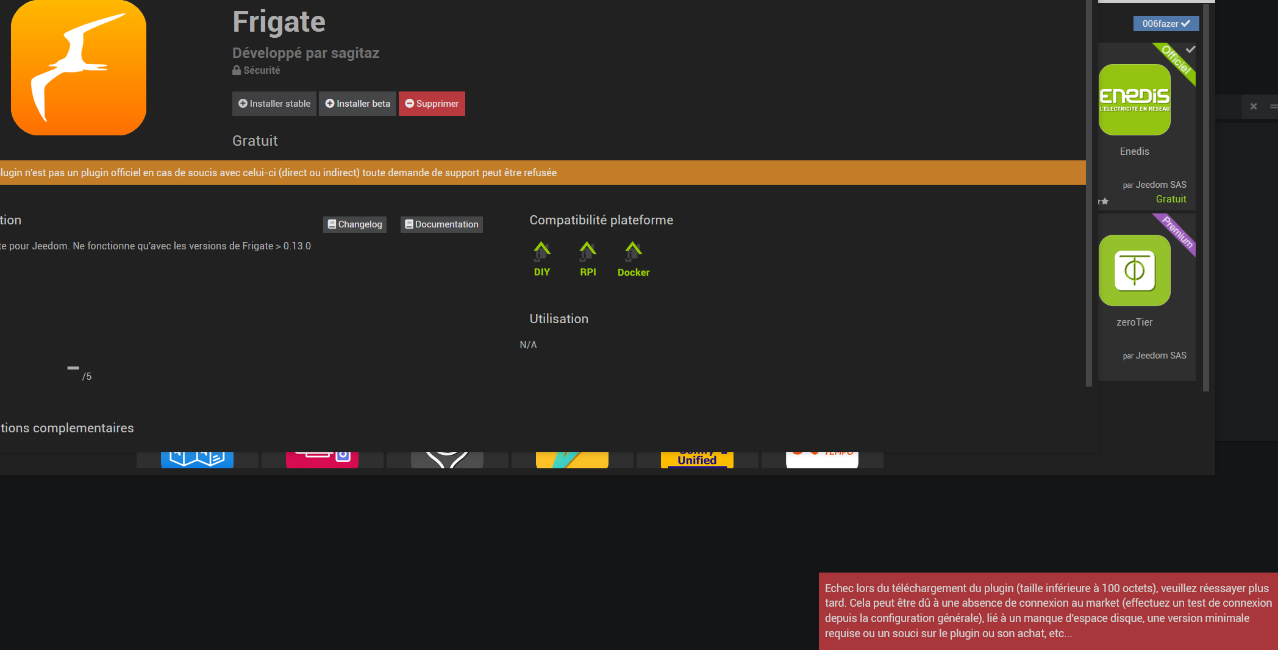The width and height of the screenshot is (1278, 650).
Task: Click the orange non-official plugin warning banner
Action: 543,173
